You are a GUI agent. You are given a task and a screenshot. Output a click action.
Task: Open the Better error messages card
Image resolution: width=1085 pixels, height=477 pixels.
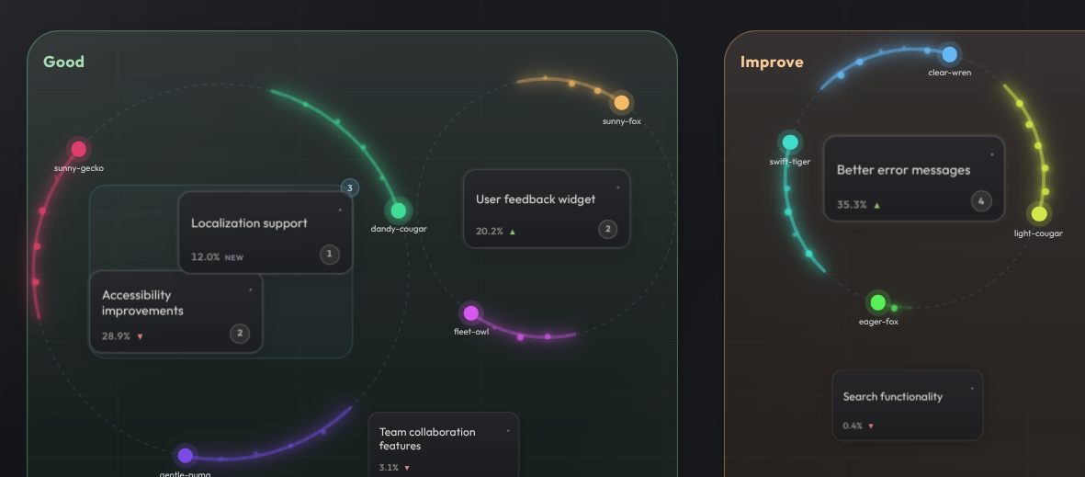coord(914,178)
